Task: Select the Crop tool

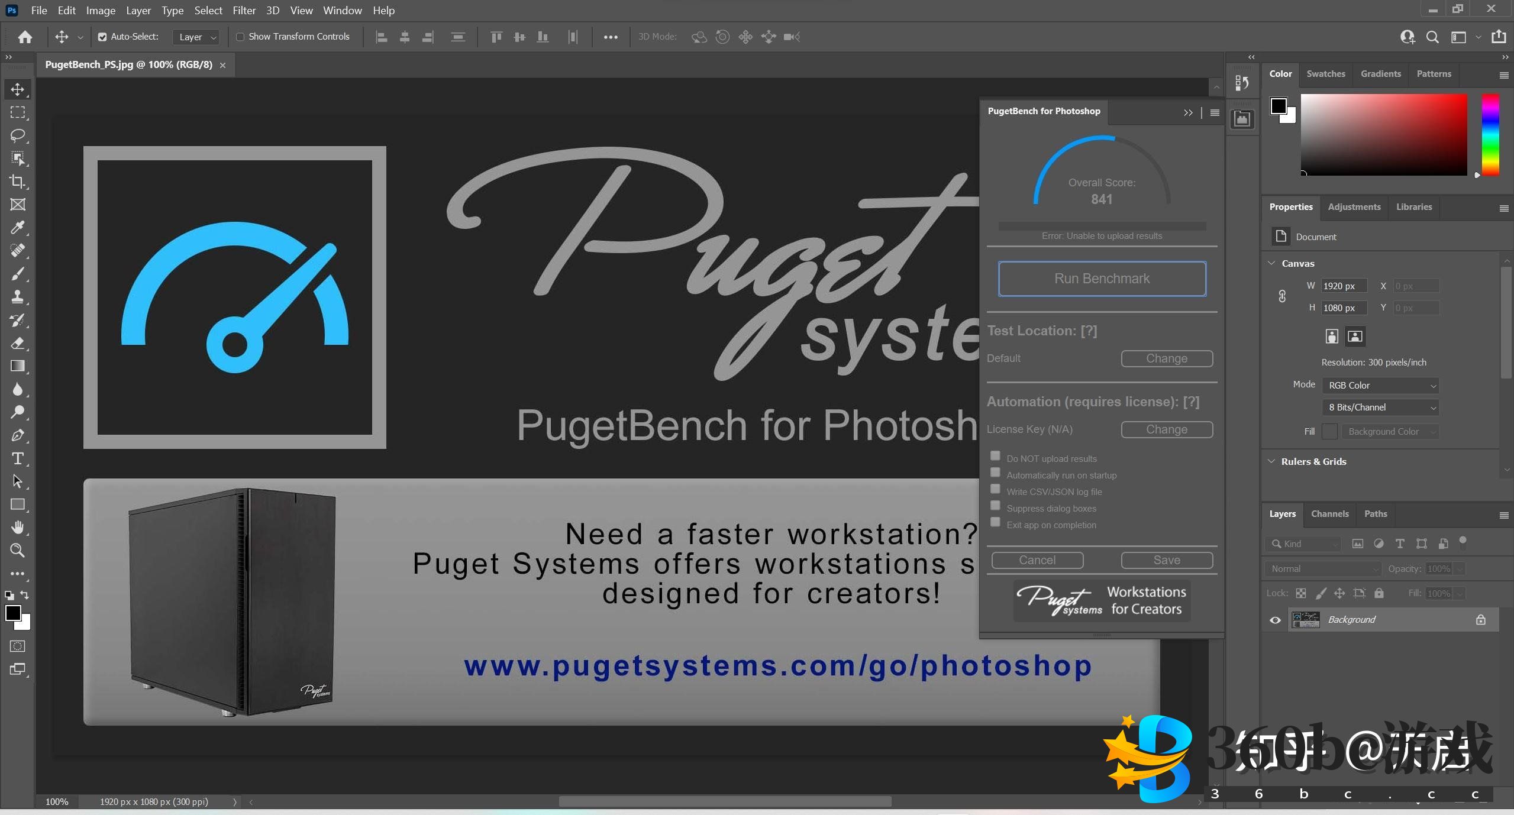Action: click(17, 182)
